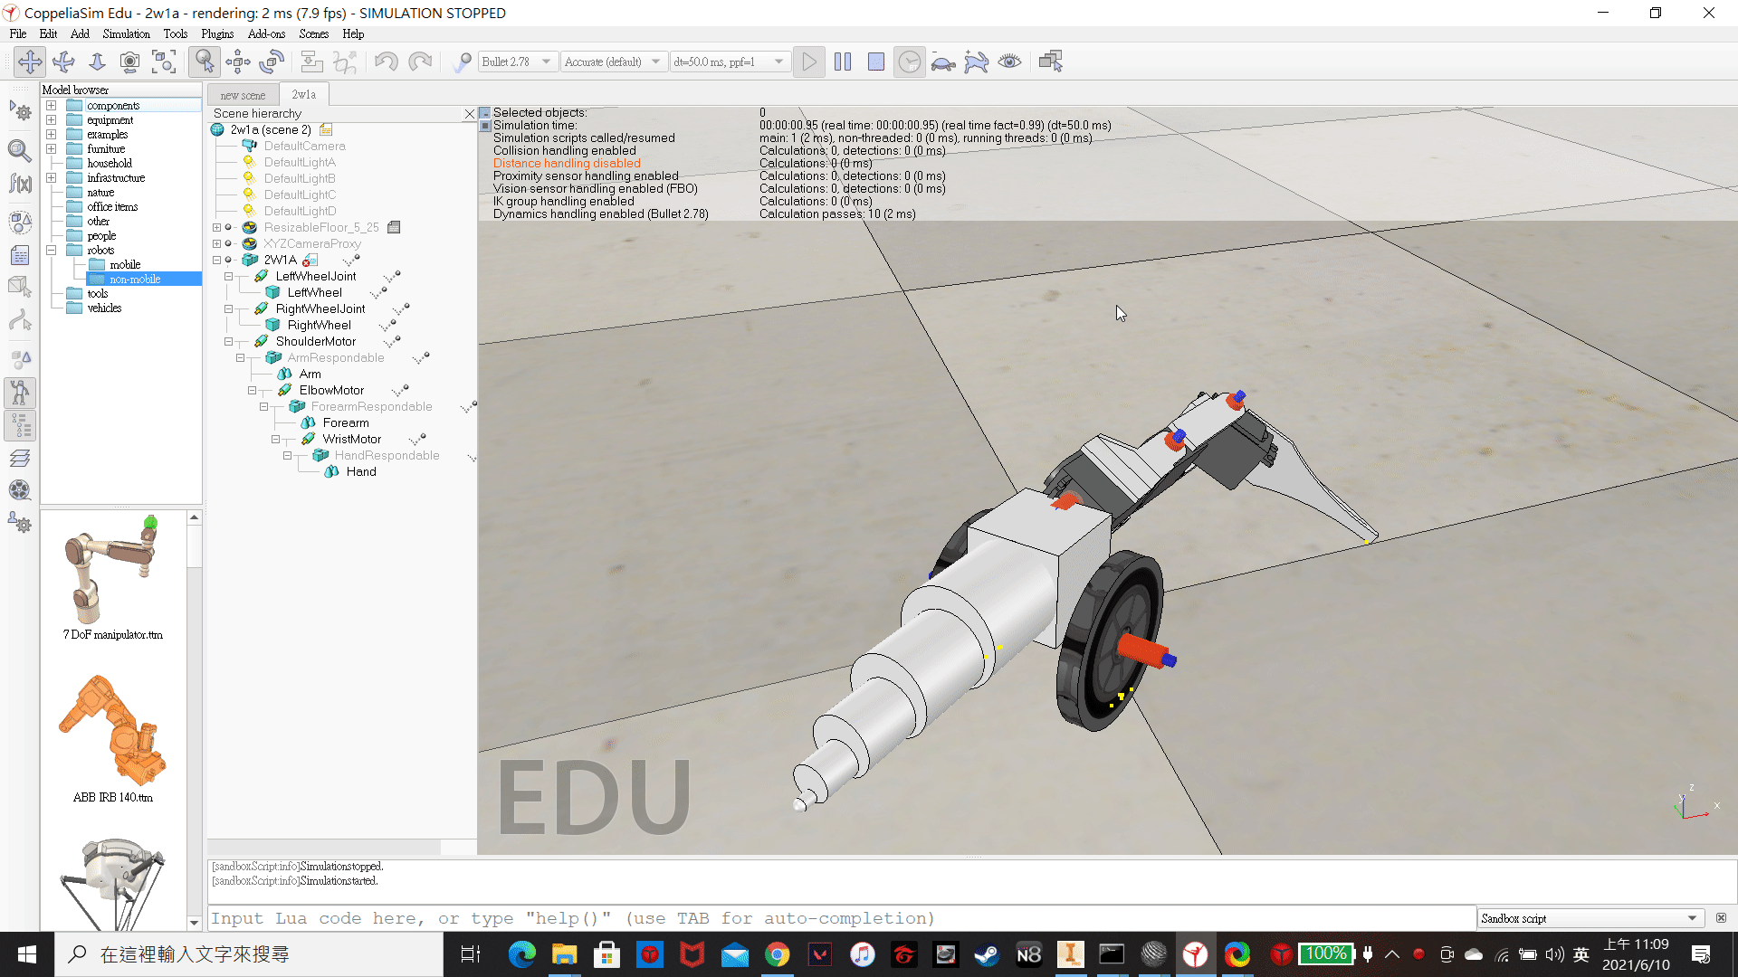1738x977 pixels.
Task: Collapse the ShoulderMotor tree node
Action: [229, 342]
